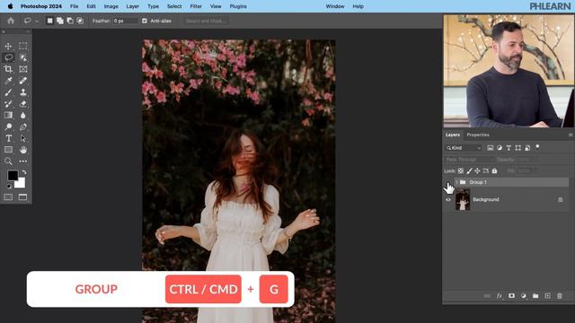The image size is (575, 323).
Task: Click the Home icon in options bar
Action: 11,21
